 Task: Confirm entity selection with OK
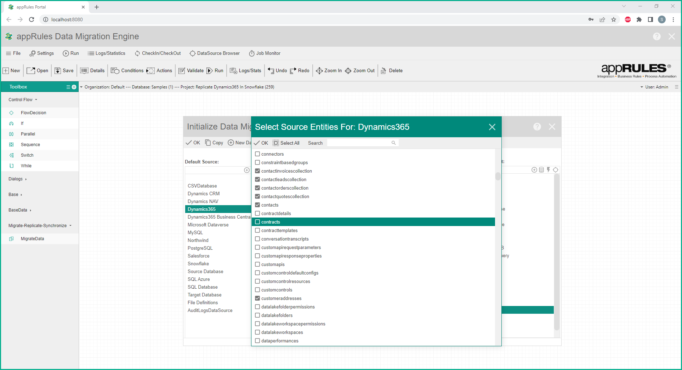click(261, 143)
